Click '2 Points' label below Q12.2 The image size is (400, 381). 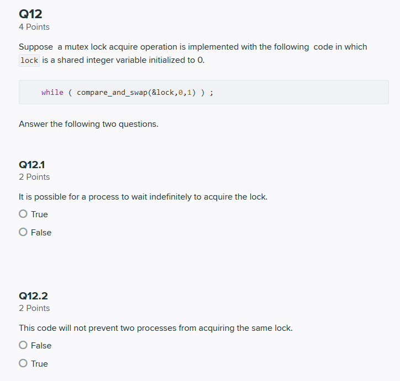[x=34, y=308]
